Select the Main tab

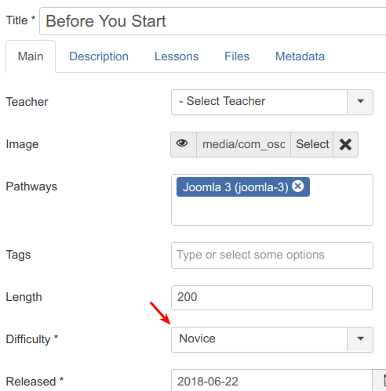[x=31, y=56]
